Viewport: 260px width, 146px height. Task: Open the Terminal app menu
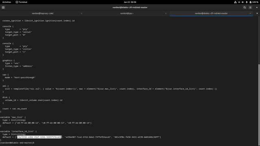point(22,2)
